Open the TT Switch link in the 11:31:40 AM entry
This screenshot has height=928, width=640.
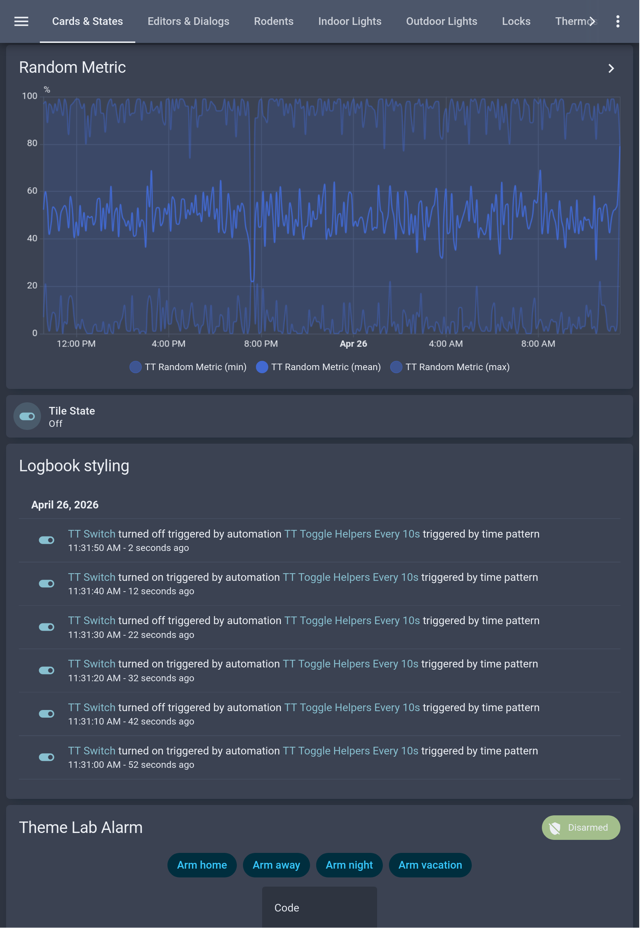92,578
